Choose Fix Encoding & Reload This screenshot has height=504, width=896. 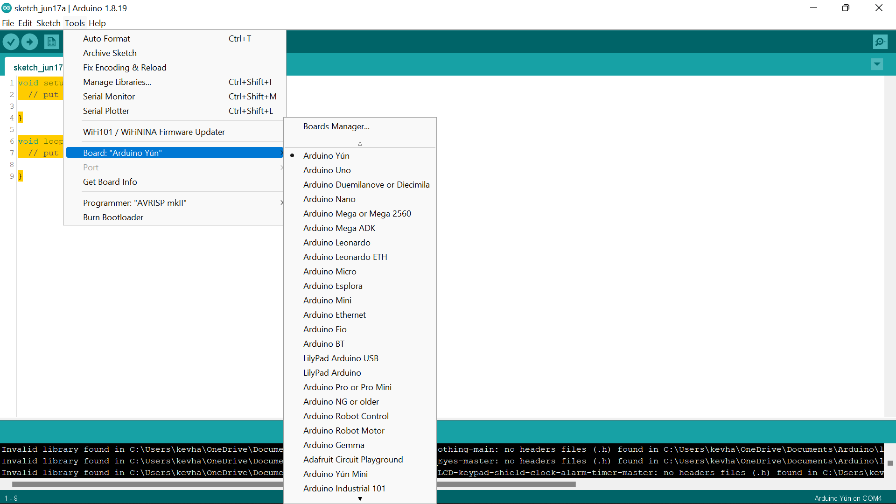(x=125, y=67)
